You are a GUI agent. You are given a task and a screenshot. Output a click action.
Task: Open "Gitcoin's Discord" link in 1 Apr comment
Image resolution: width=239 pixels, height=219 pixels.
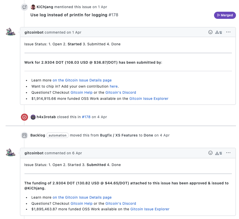coord(121,92)
